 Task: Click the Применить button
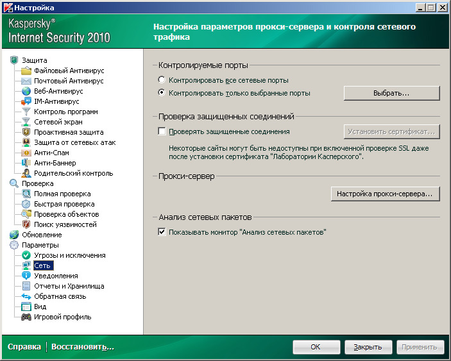[x=420, y=347]
